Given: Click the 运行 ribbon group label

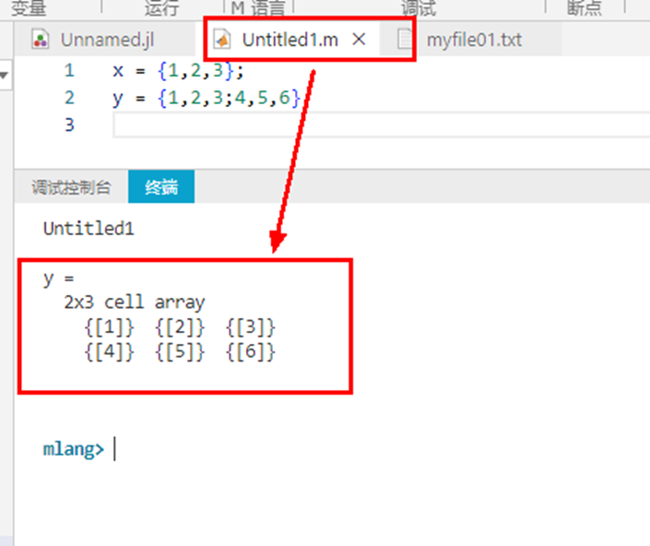Looking at the screenshot, I should (162, 8).
